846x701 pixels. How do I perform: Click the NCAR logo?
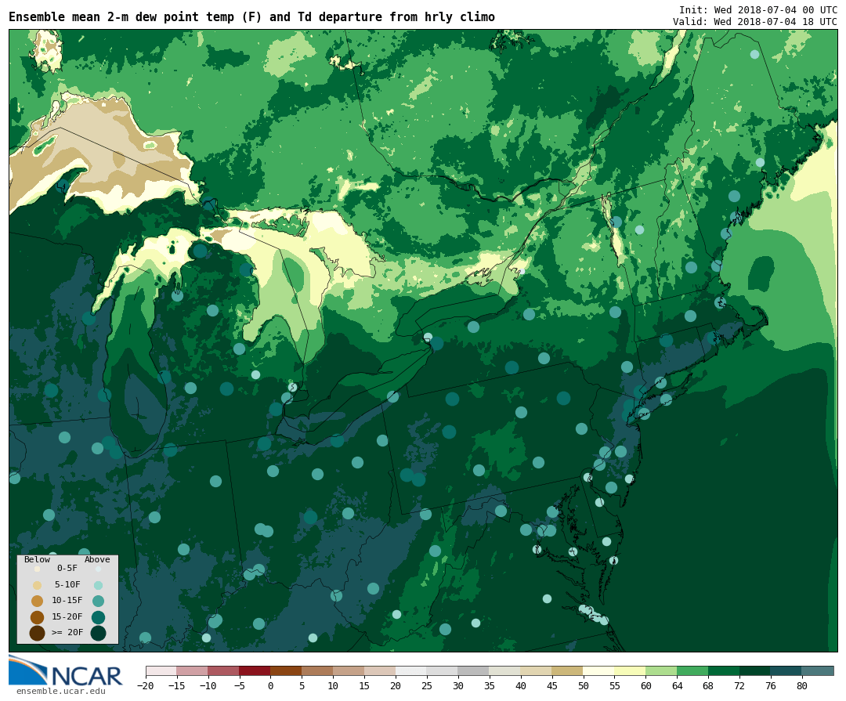[x=66, y=671]
